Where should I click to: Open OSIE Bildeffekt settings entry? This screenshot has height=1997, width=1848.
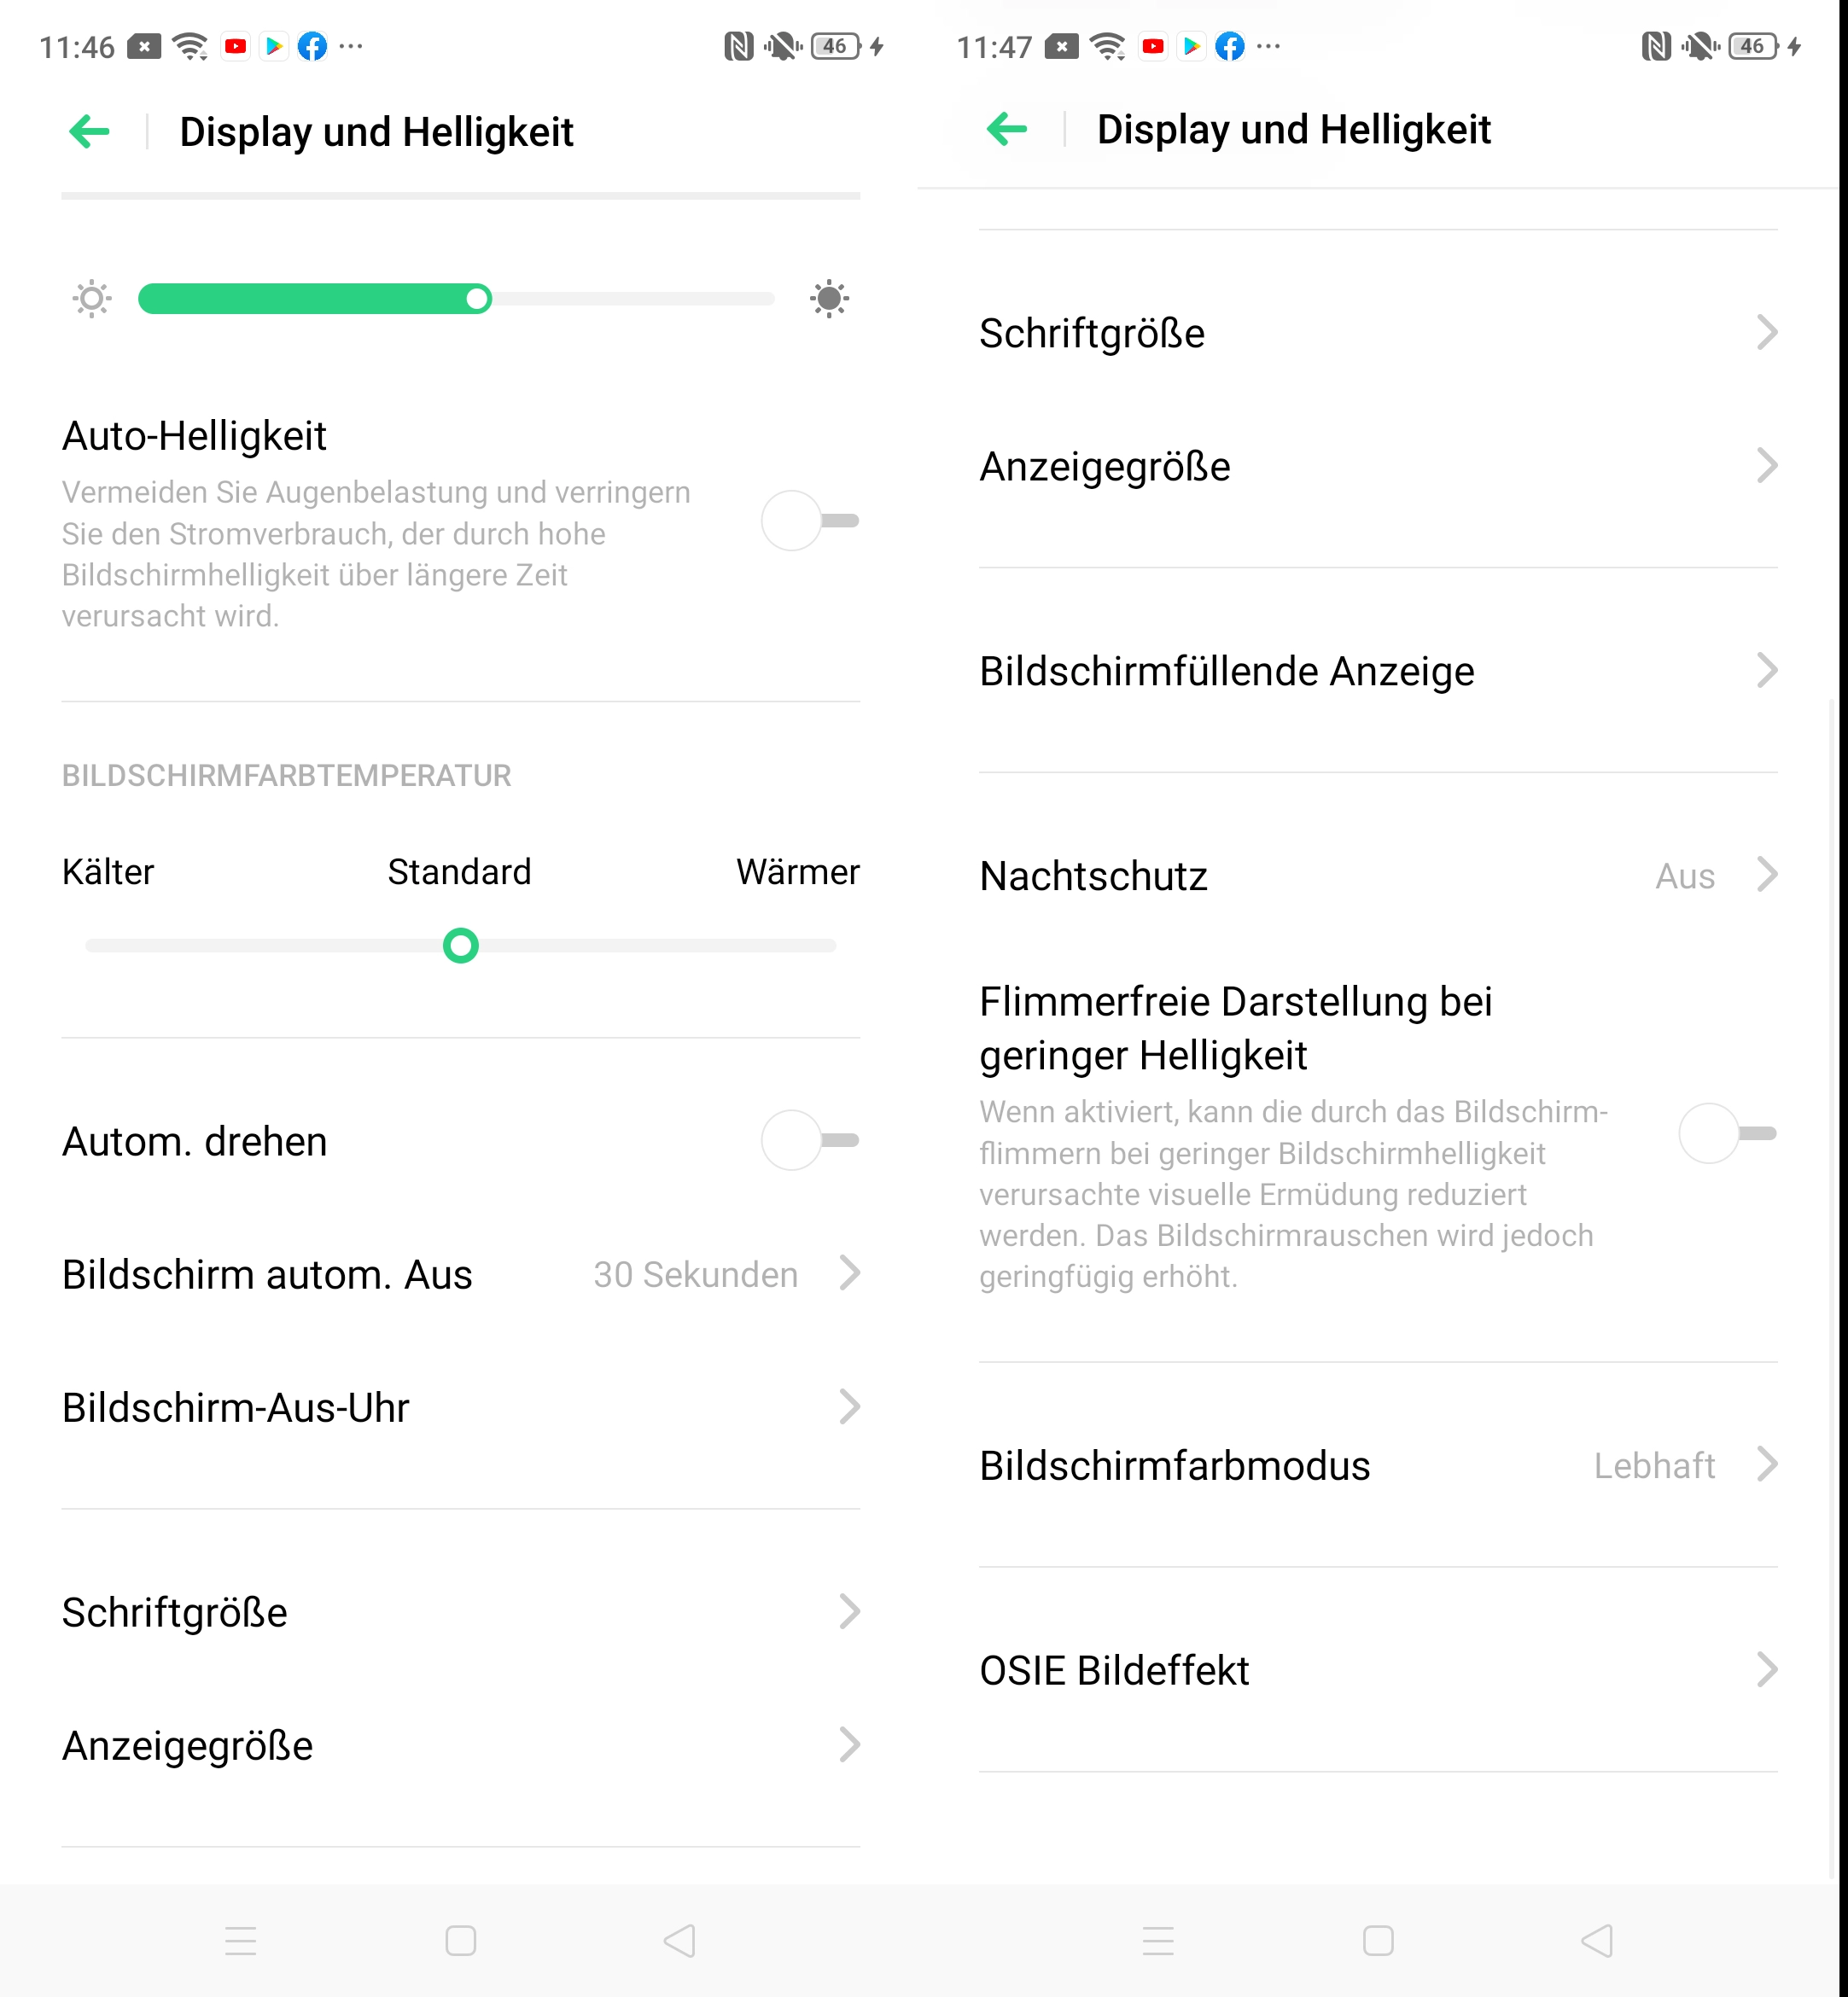coord(1378,1670)
